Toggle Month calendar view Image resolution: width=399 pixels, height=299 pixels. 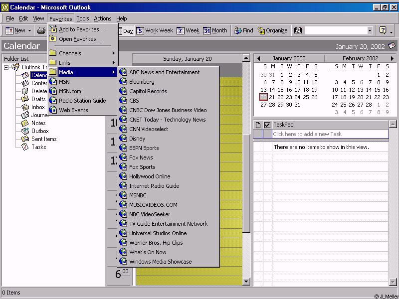[215, 30]
